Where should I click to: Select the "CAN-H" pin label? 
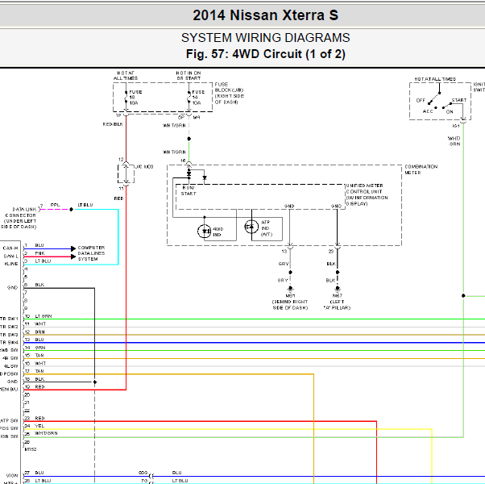pyautogui.click(x=10, y=248)
